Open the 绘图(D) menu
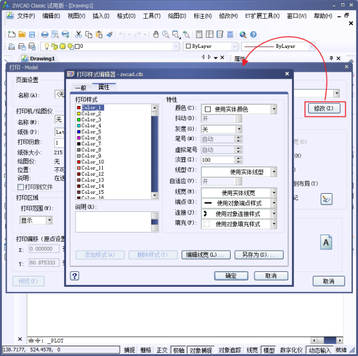This screenshot has width=358, height=356. pyautogui.click(x=177, y=16)
